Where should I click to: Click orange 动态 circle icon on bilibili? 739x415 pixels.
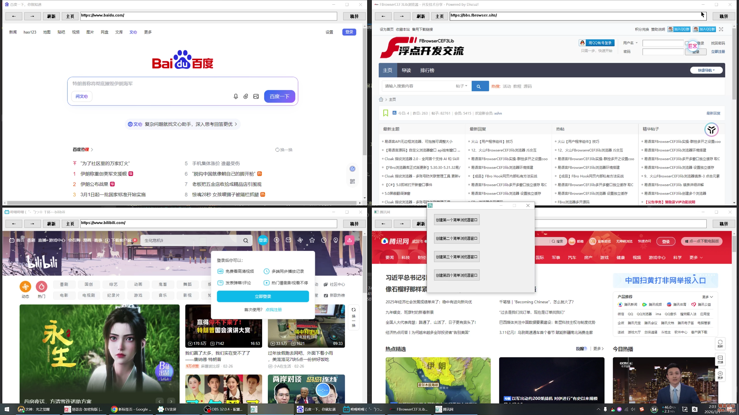[x=25, y=286]
